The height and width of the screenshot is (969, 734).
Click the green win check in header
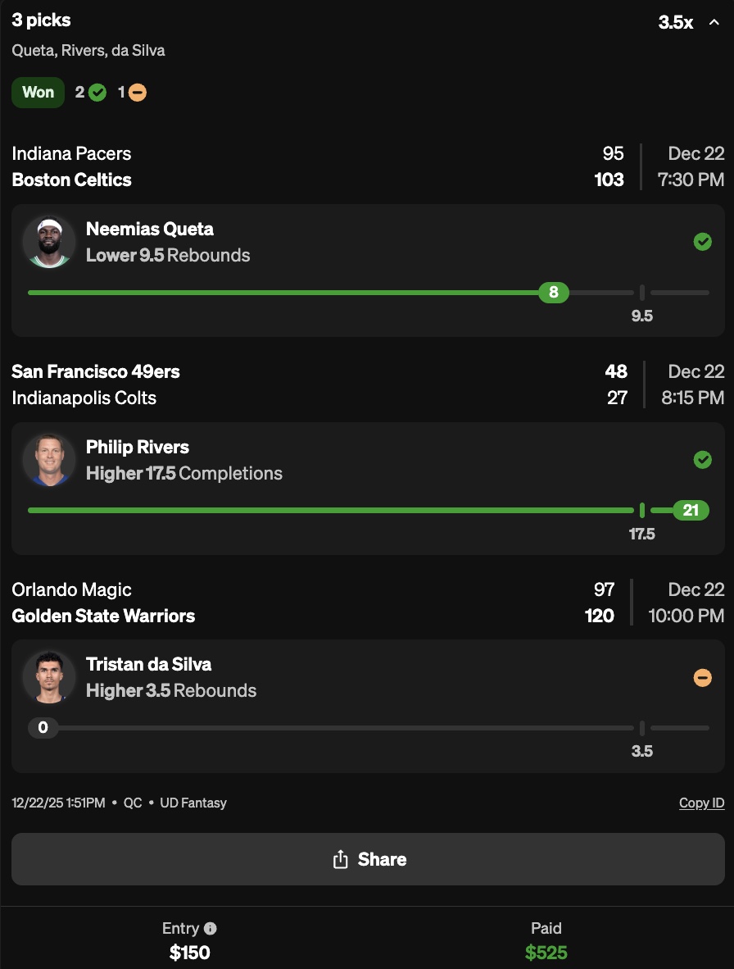[x=97, y=93]
